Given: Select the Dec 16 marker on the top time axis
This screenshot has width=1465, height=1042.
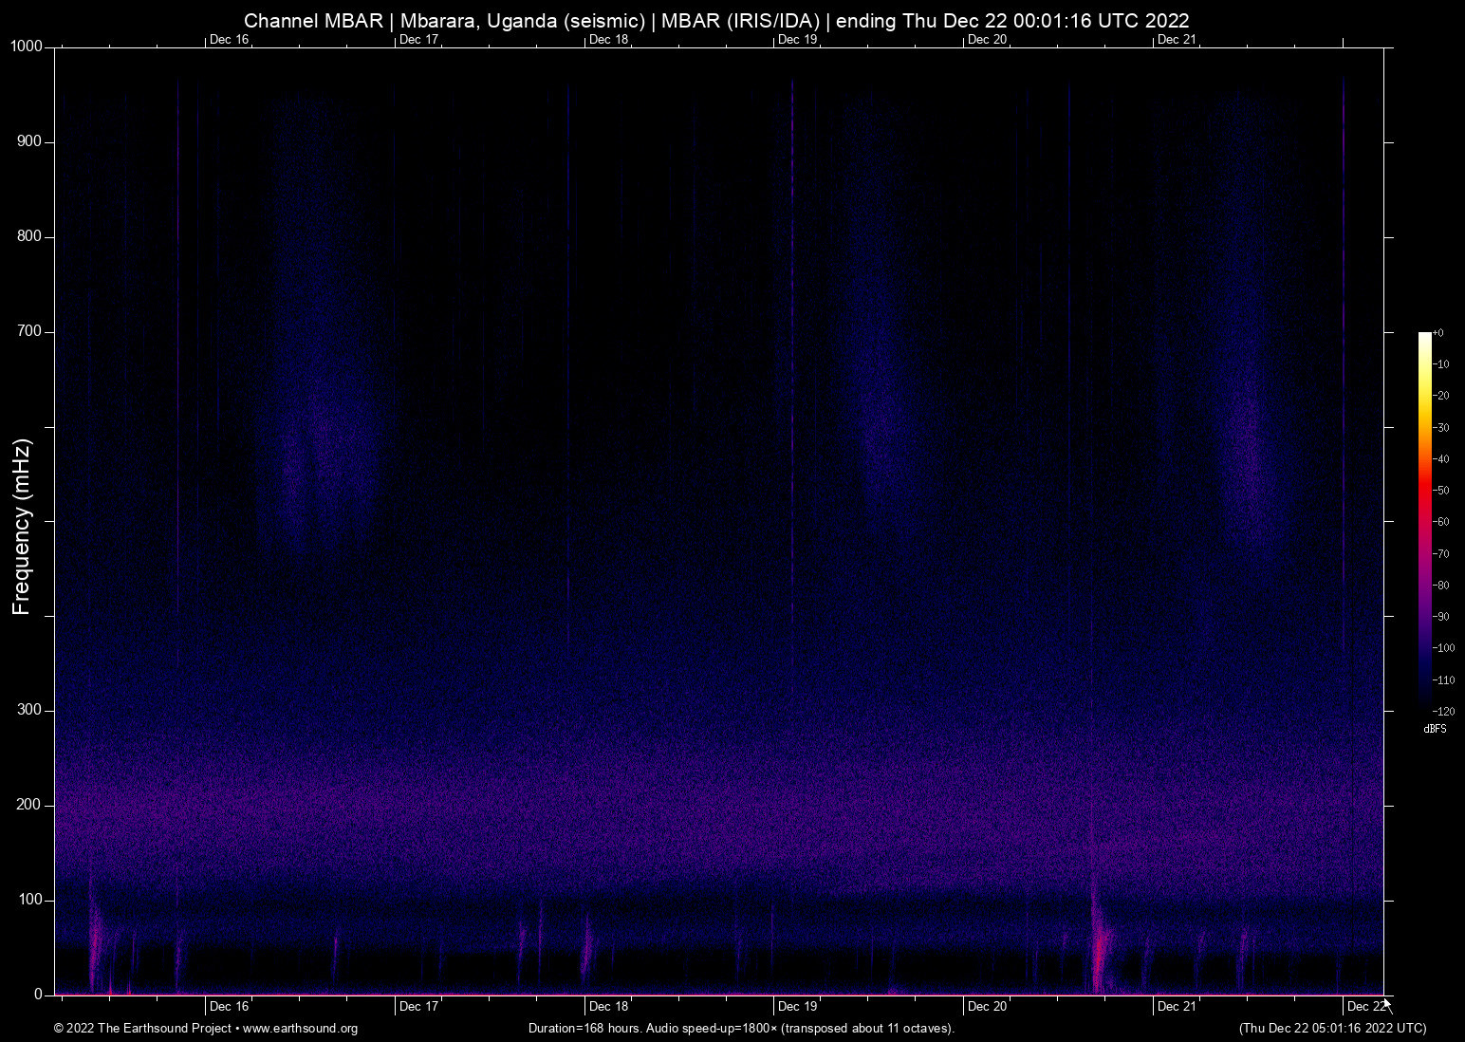Looking at the screenshot, I should (x=229, y=39).
